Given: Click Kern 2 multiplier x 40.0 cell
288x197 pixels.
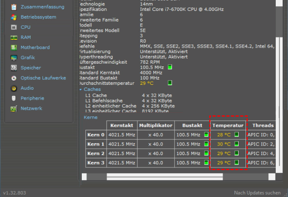Looking at the screenshot, I should [156, 154].
